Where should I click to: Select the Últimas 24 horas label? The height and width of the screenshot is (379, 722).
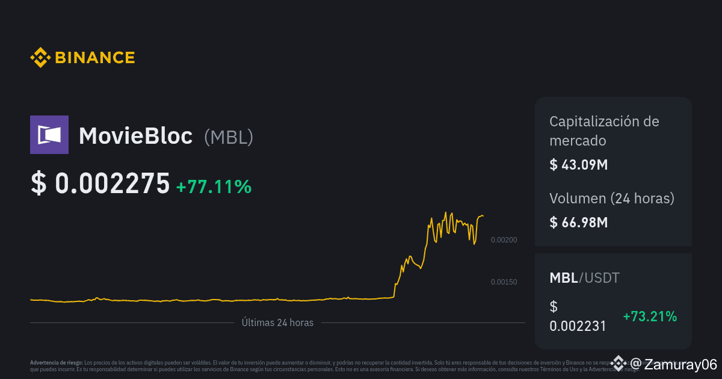[x=277, y=322]
